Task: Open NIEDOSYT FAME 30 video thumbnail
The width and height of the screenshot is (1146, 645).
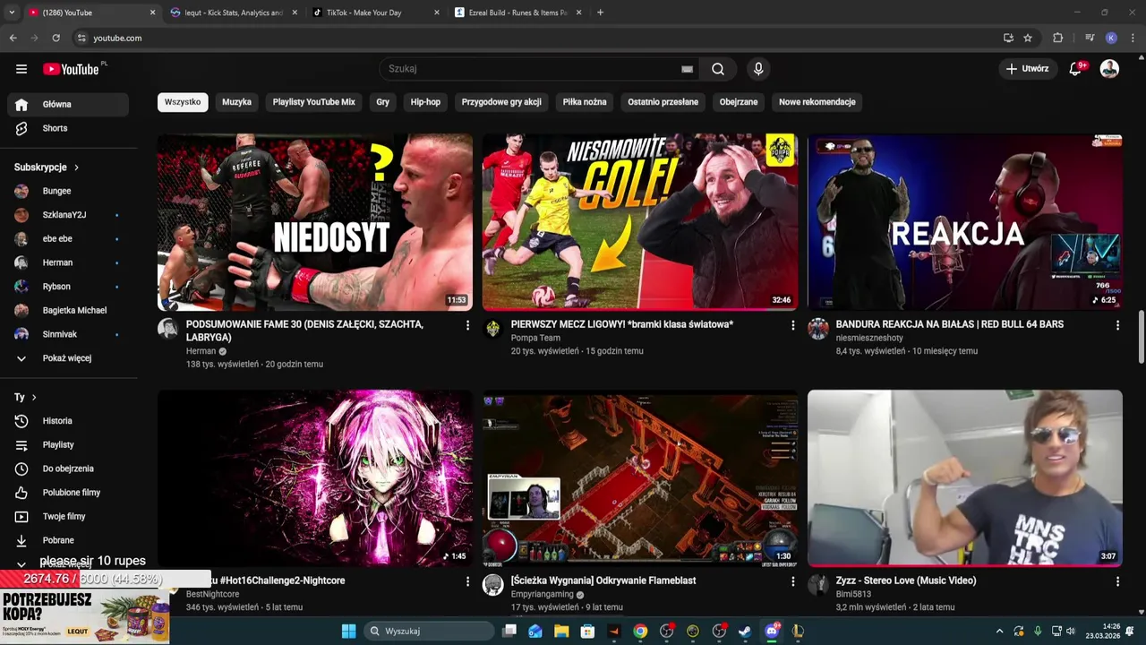Action: click(x=315, y=222)
